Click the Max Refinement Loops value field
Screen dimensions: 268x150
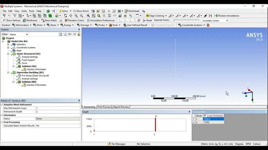tap(58, 108)
